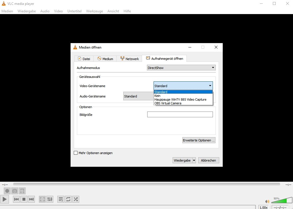Open extended settings equalizer icon
293x209 pixels.
point(50,199)
